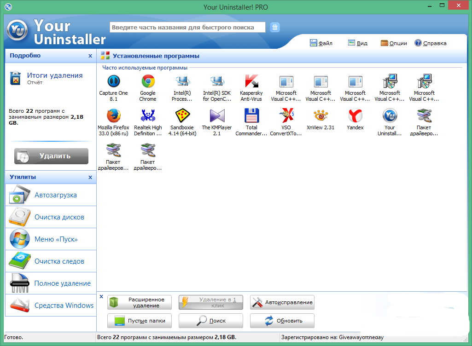Open the Опции menu

[x=394, y=43]
